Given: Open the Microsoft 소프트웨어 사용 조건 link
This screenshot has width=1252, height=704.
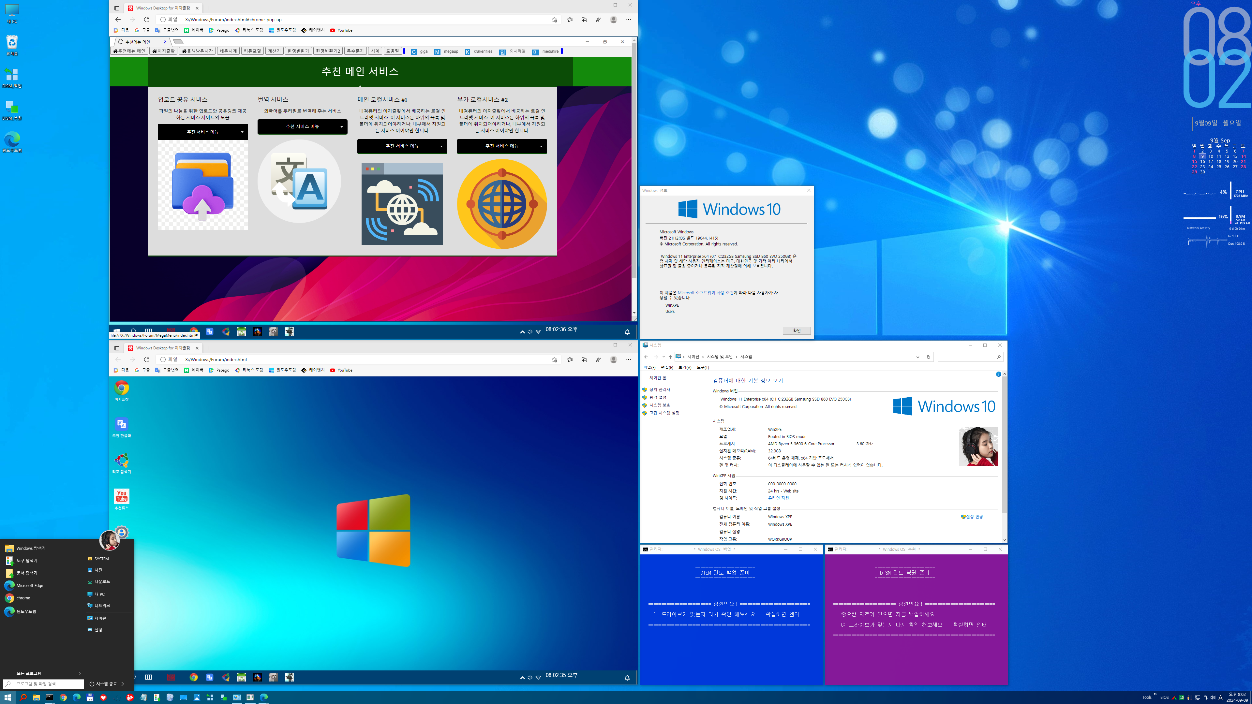Looking at the screenshot, I should [x=705, y=293].
